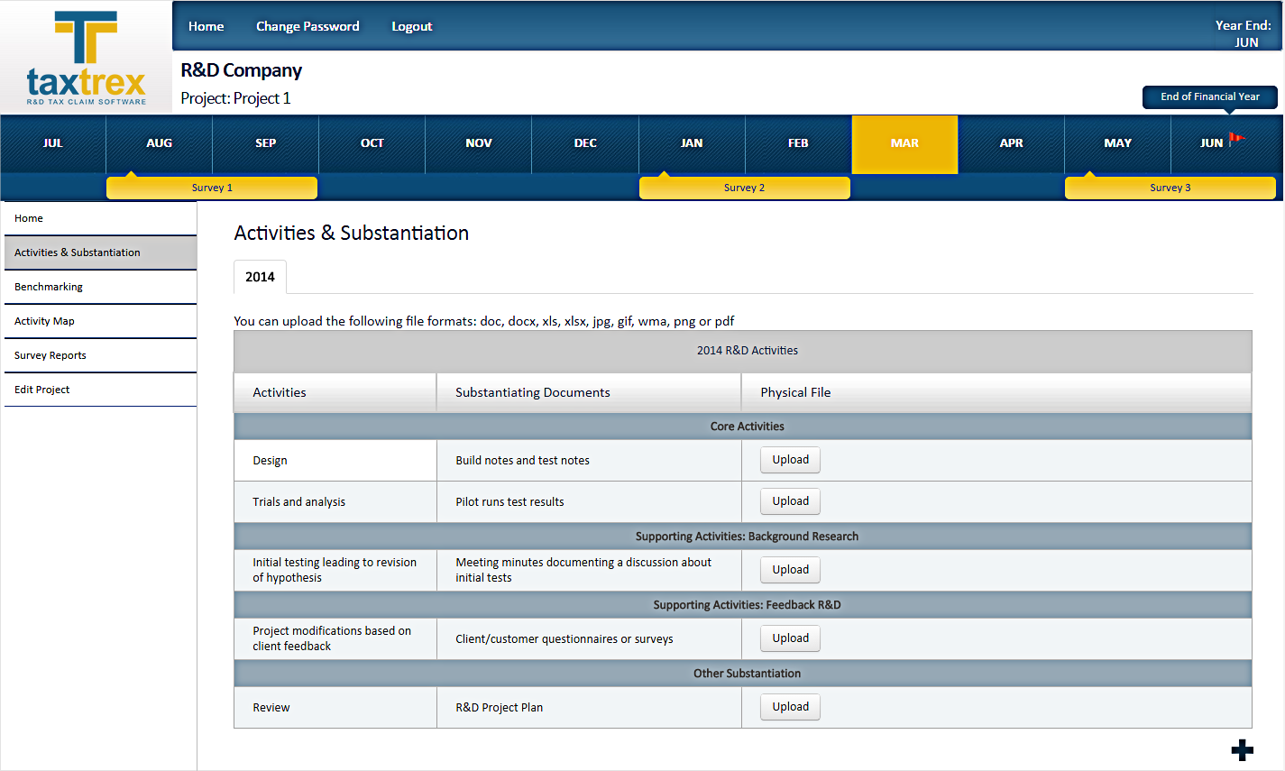The image size is (1285, 771).
Task: Select the MAR month in timeline
Action: click(904, 143)
